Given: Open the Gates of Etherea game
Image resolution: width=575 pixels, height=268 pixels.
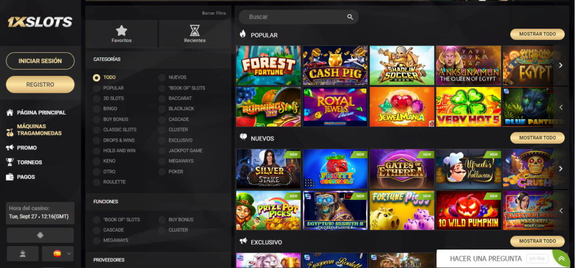Looking at the screenshot, I should pos(402,169).
